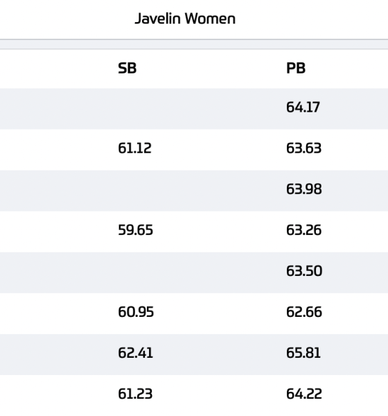Viewport: 388px width, 416px height.
Task: Click the SB value 62.41
Action: (136, 353)
